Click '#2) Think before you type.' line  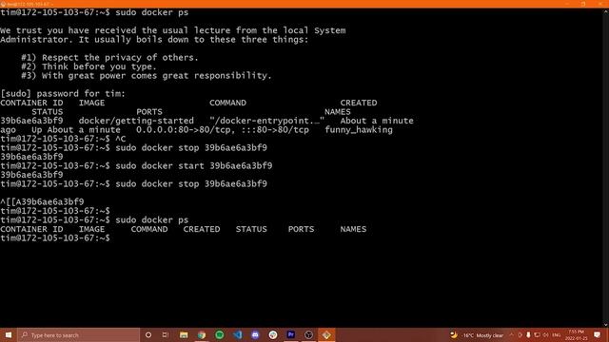[88, 66]
